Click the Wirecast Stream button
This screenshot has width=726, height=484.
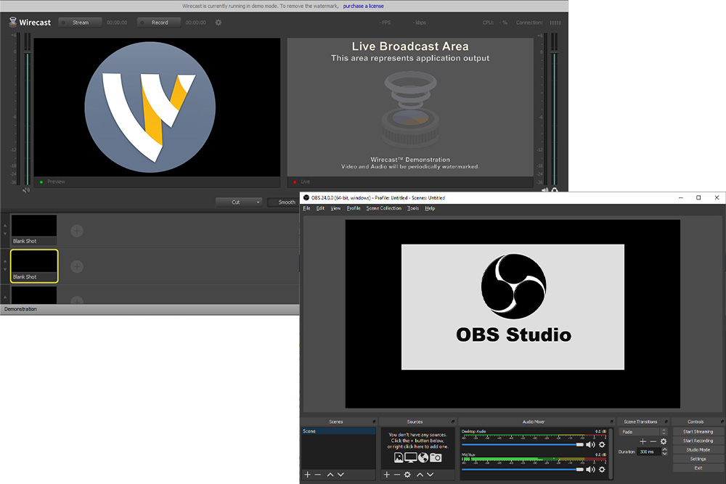80,22
